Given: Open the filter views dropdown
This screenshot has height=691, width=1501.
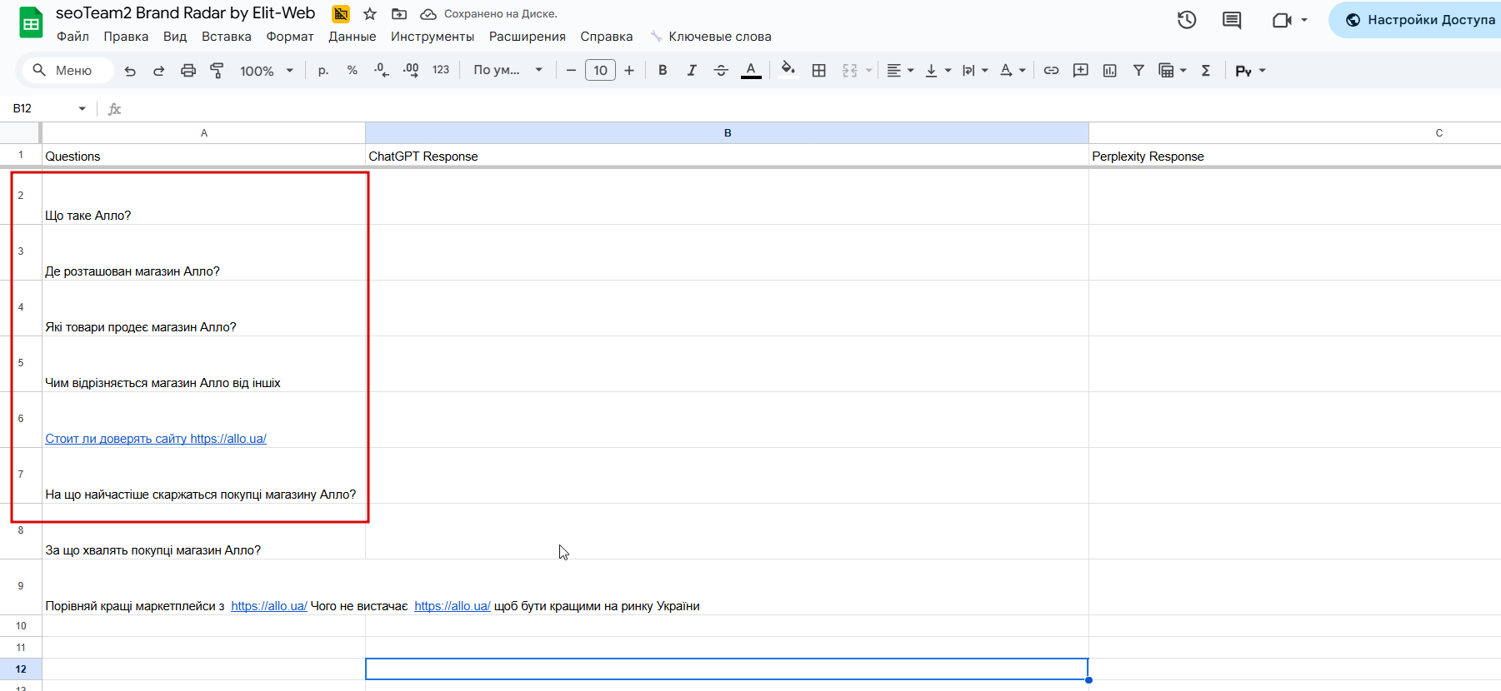Looking at the screenshot, I should [1172, 71].
